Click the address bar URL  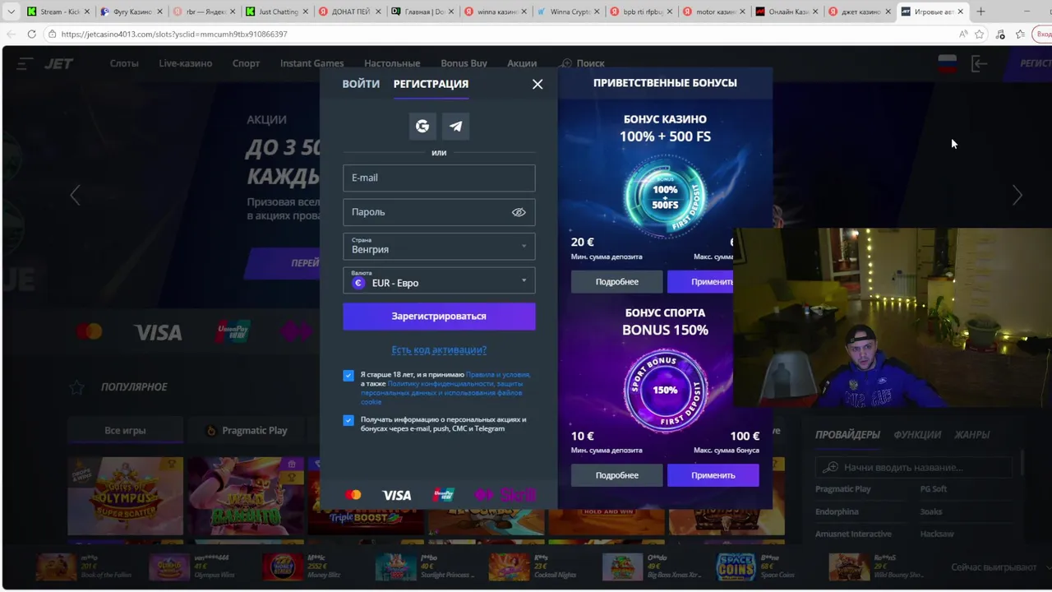pos(174,34)
